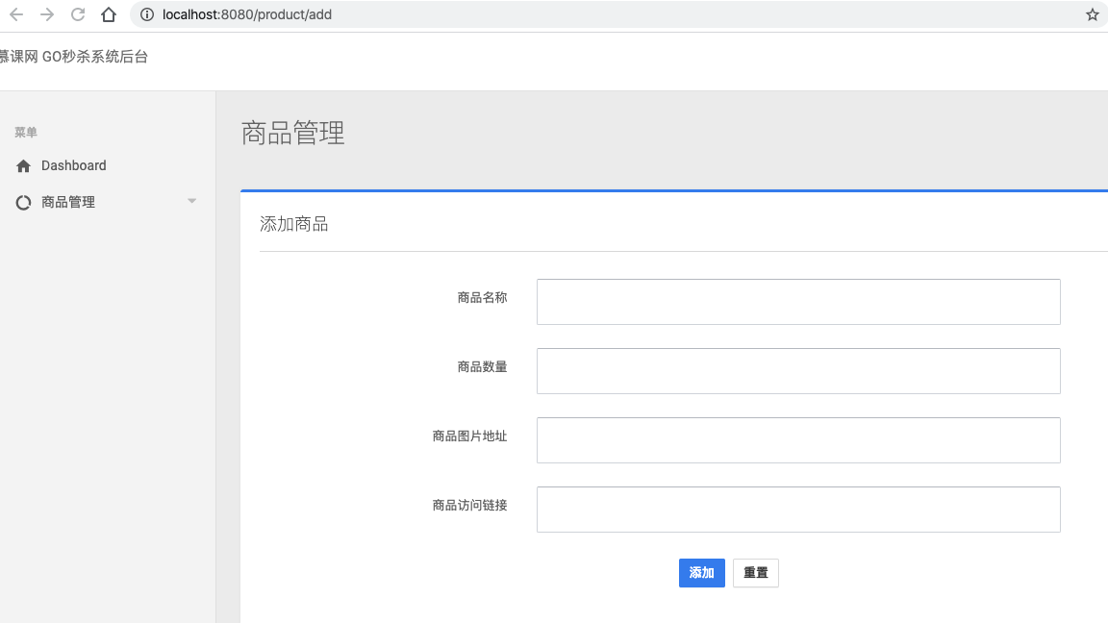Viewport: 1108px width, 623px height.
Task: Click the blue 添加 button
Action: click(x=702, y=572)
